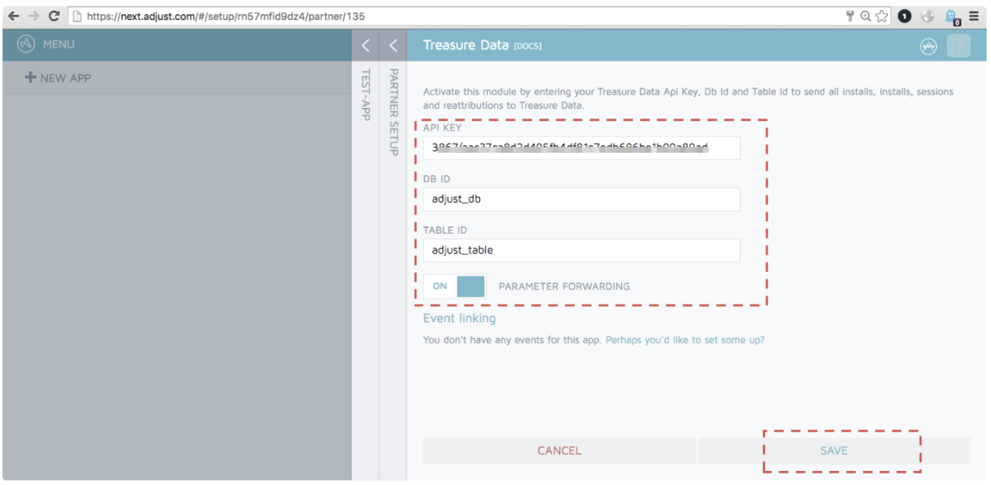This screenshot has width=991, height=485.
Task: Open the Chrome hamburger menu
Action: click(974, 16)
